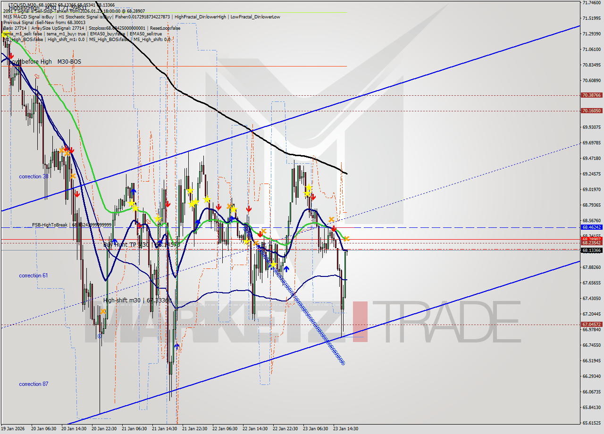Click the orange up arrow near the 67.20 low

(x=103, y=311)
